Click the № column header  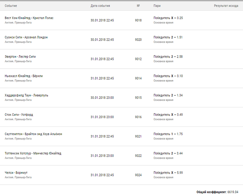coord(138,6)
